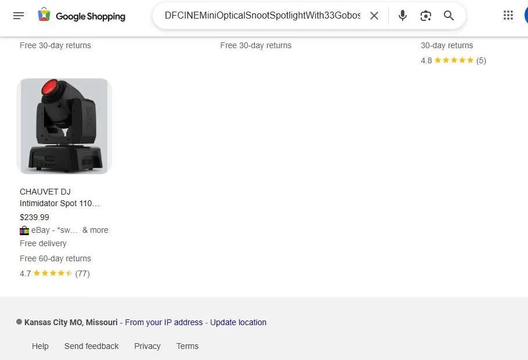Submit search with magnifying glass icon
Image resolution: width=528 pixels, height=360 pixels.
pos(449,16)
